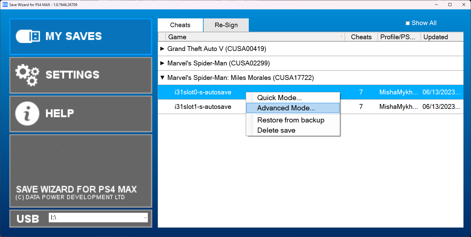Image resolution: width=471 pixels, height=237 pixels.
Task: Expand the Marvel's Spider-Man (CUSA02299) entry
Action: point(162,63)
